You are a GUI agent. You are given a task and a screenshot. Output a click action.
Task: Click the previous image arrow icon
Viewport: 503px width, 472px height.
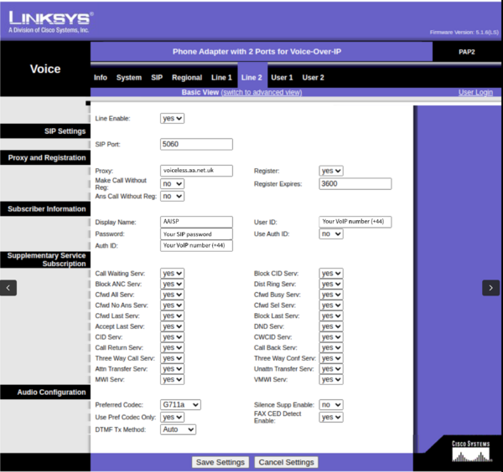pos(8,287)
